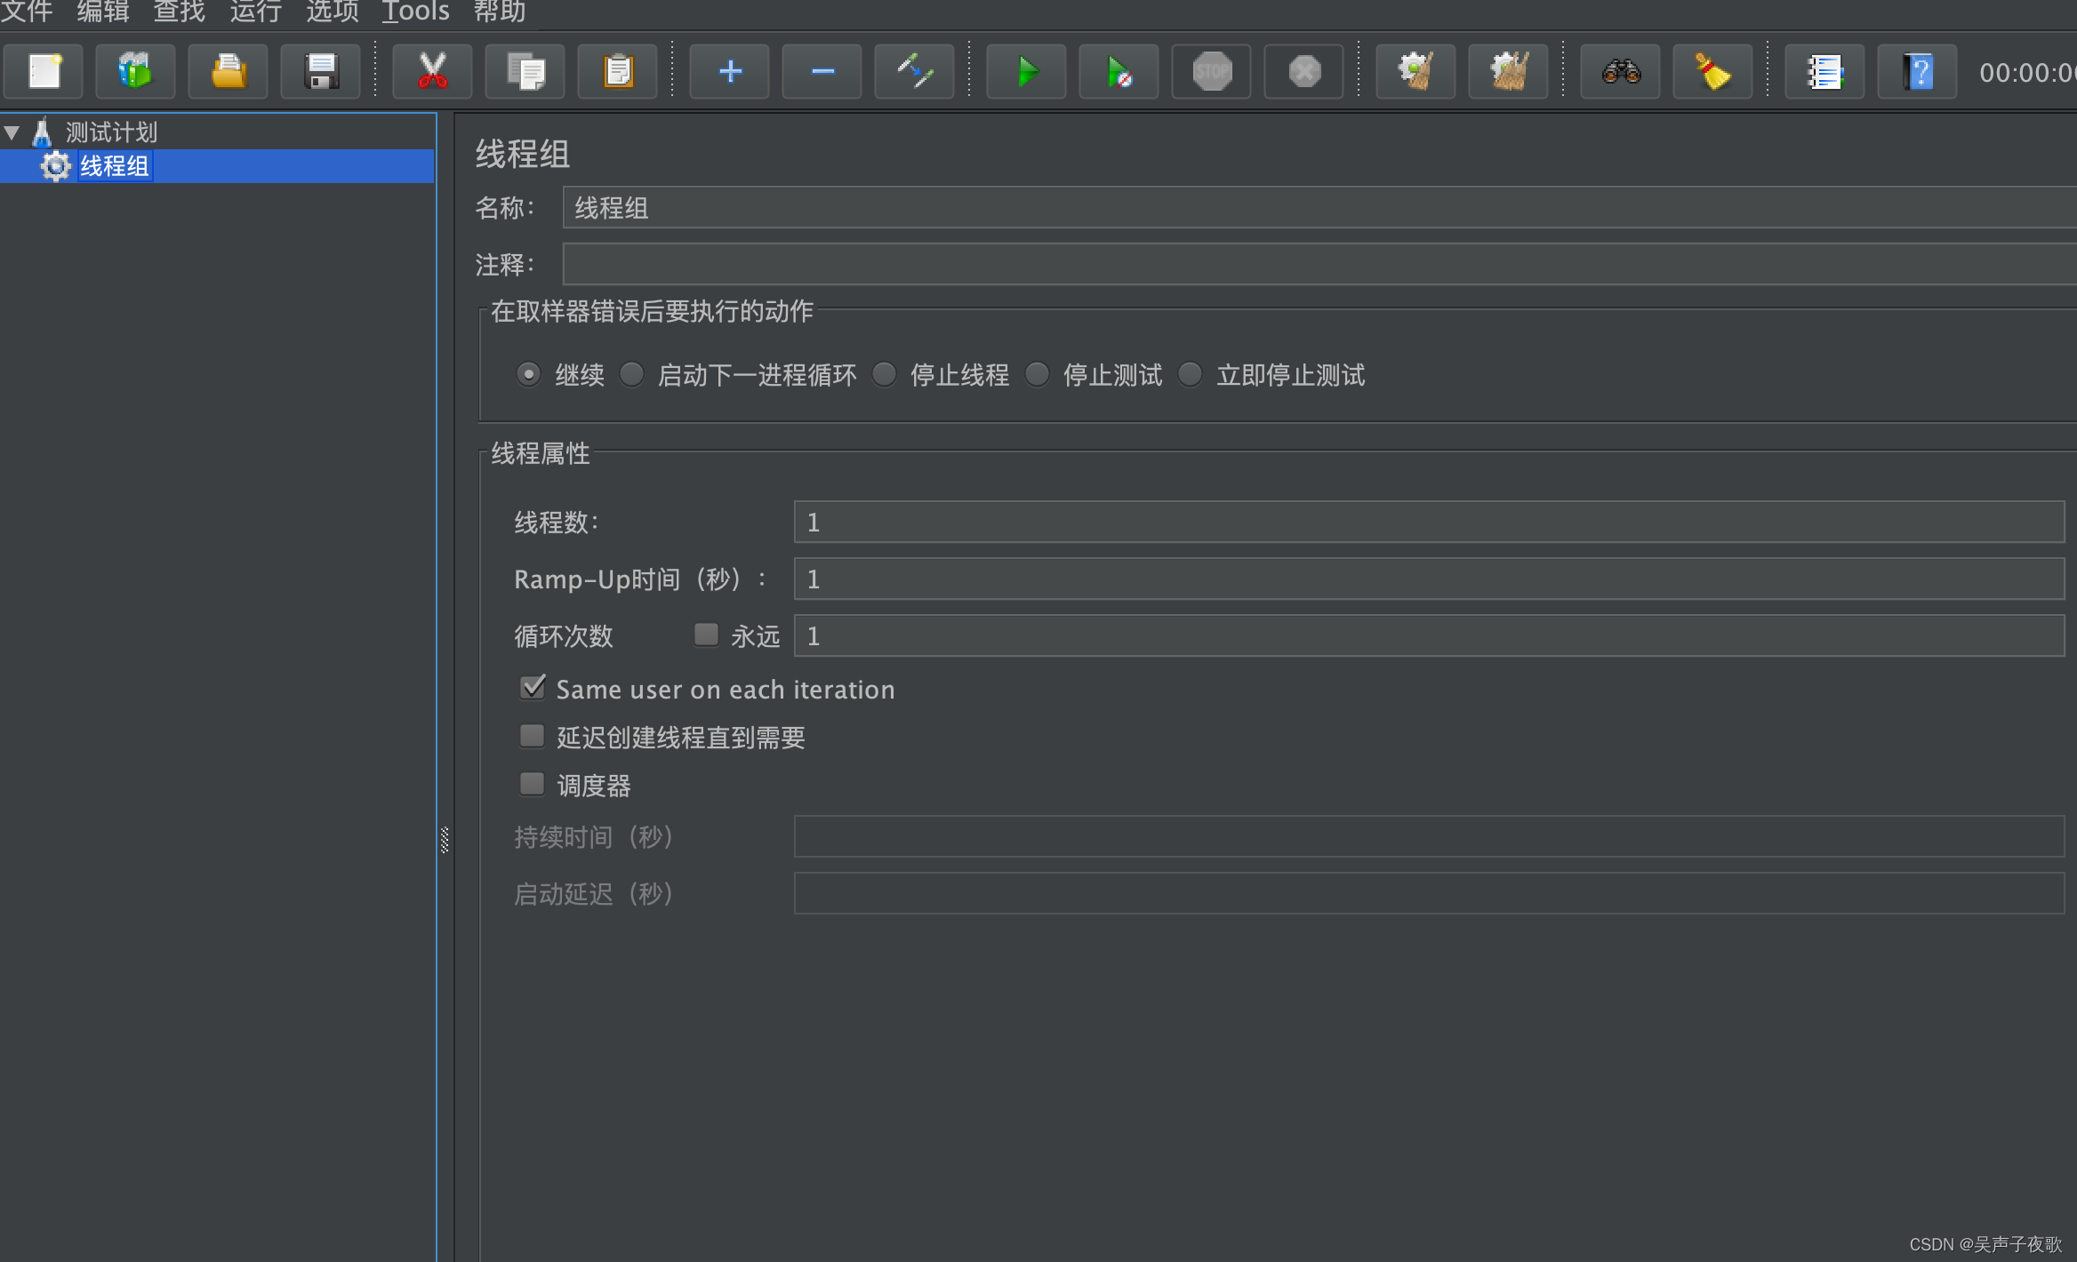Image resolution: width=2077 pixels, height=1262 pixels.
Task: Select 停止线程 radio option
Action: [x=885, y=374]
